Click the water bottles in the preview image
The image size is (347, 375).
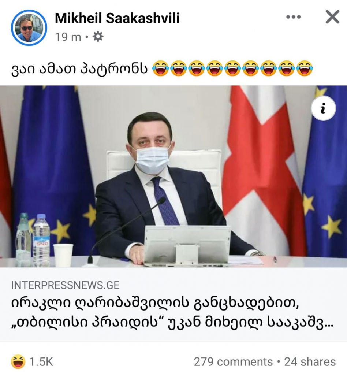[33, 240]
